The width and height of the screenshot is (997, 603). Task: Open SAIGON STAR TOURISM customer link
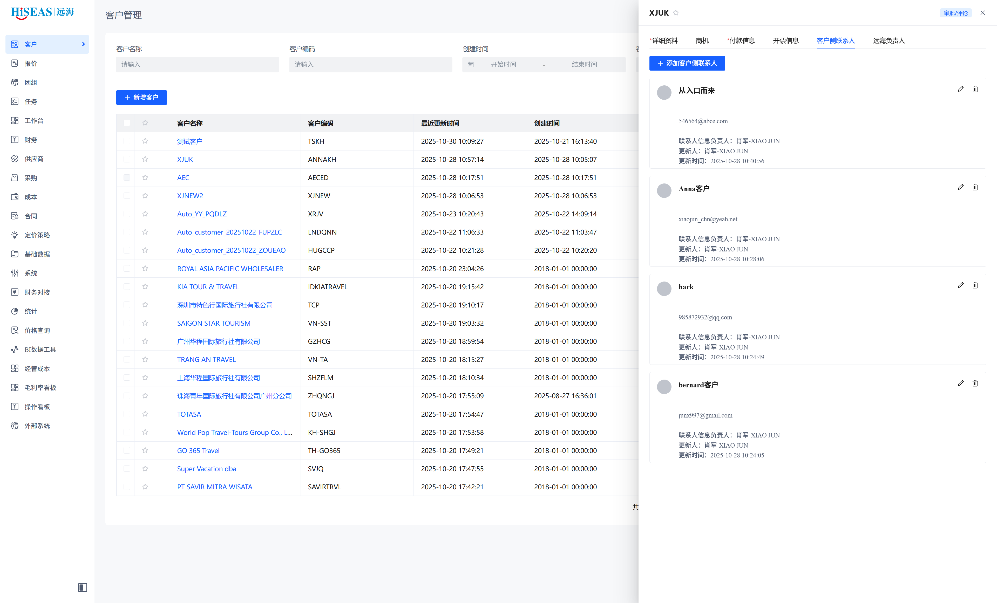pos(214,323)
